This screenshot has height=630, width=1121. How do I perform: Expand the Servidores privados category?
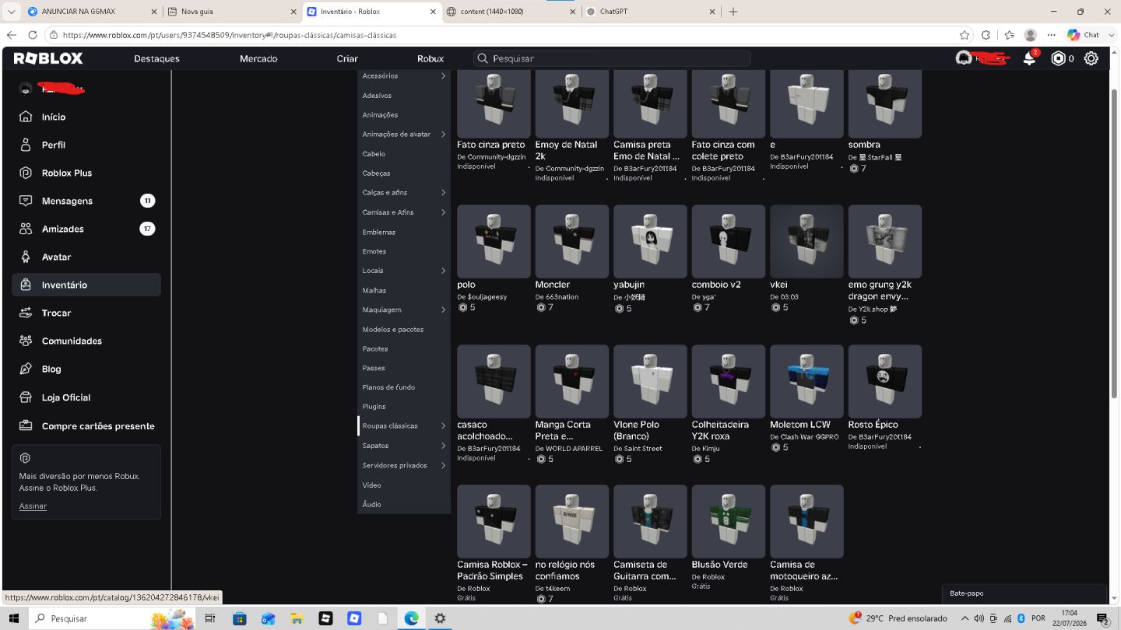(443, 465)
